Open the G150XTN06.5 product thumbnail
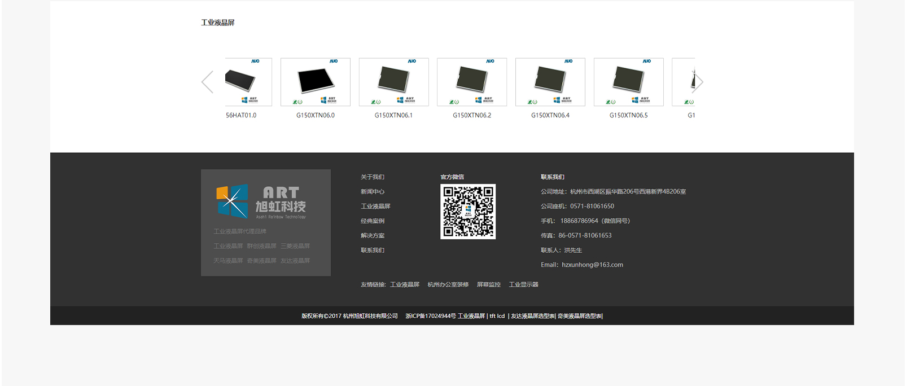 coord(629,82)
